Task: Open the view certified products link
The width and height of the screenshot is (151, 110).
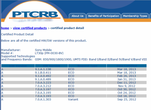Action: point(30,28)
